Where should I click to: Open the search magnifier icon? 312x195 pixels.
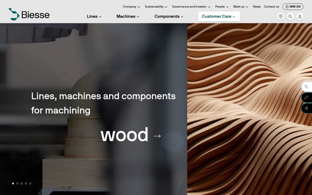click(x=290, y=16)
